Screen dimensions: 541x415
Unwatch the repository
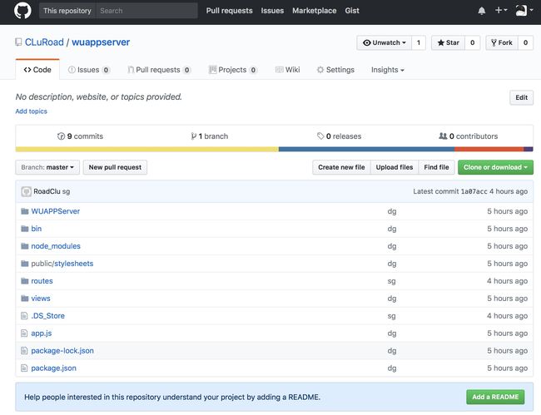pos(384,42)
